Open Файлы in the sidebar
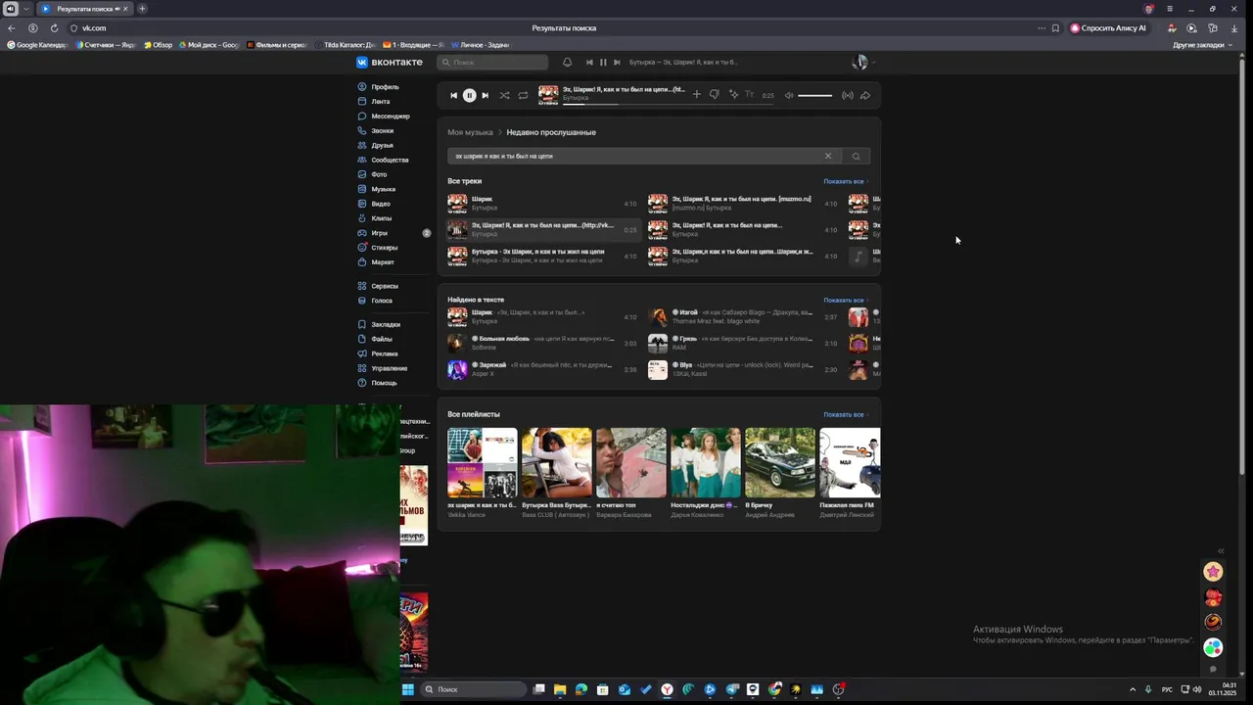Screen dimensions: 1253x705 pos(382,339)
